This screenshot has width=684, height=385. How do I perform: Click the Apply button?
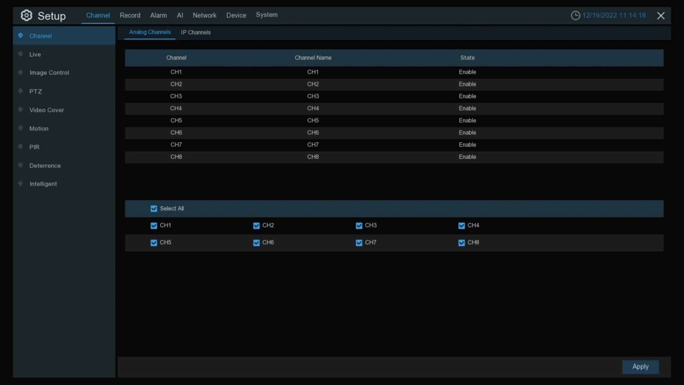(x=640, y=367)
